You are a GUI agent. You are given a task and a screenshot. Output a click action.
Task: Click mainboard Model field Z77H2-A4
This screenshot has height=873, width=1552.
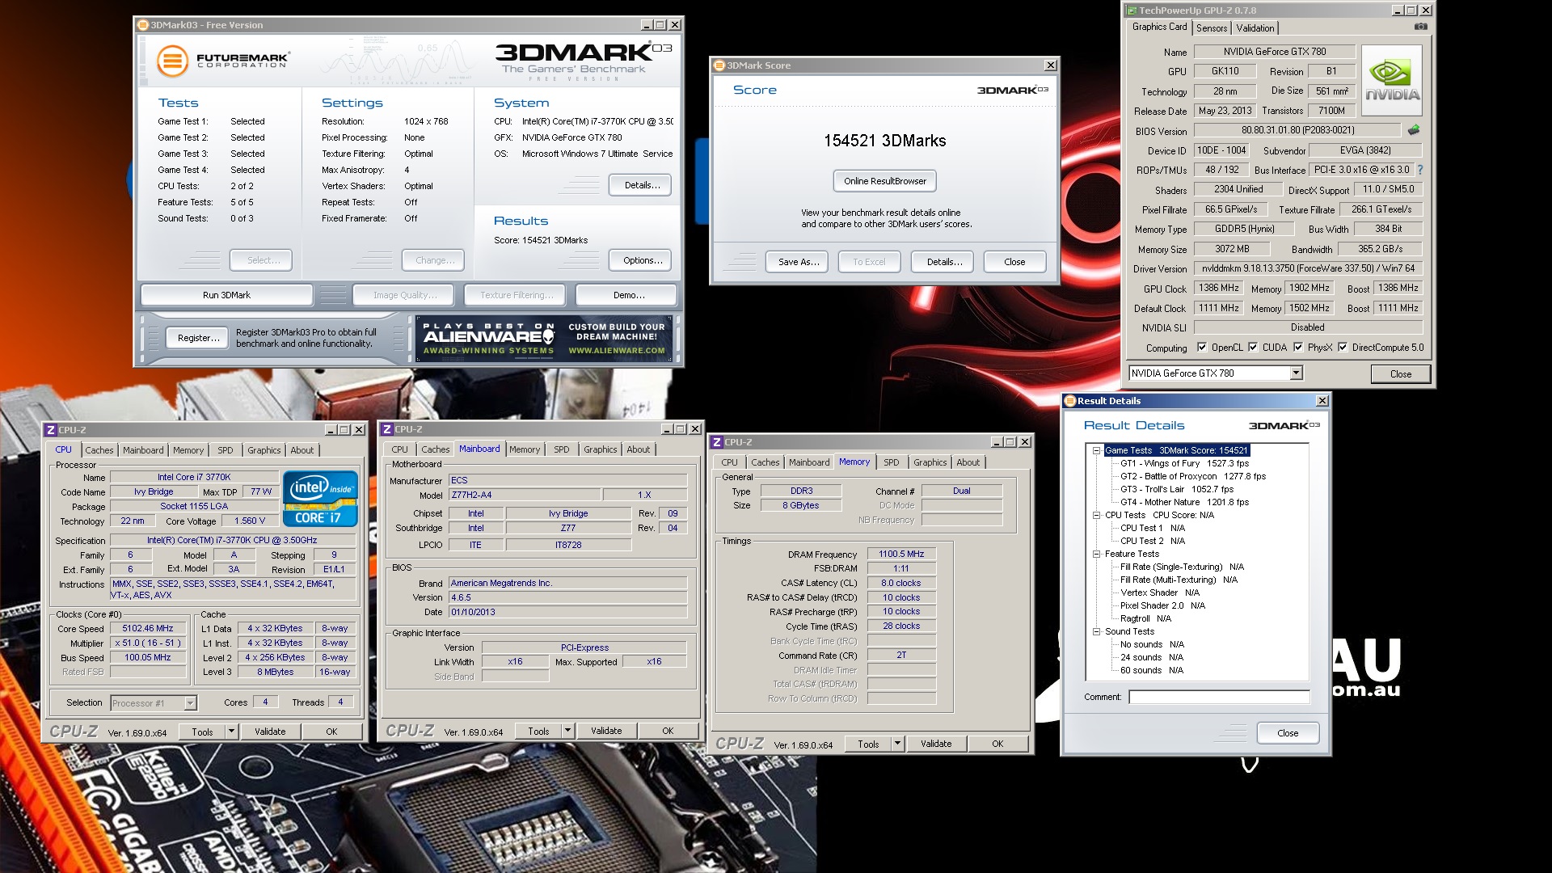click(524, 495)
